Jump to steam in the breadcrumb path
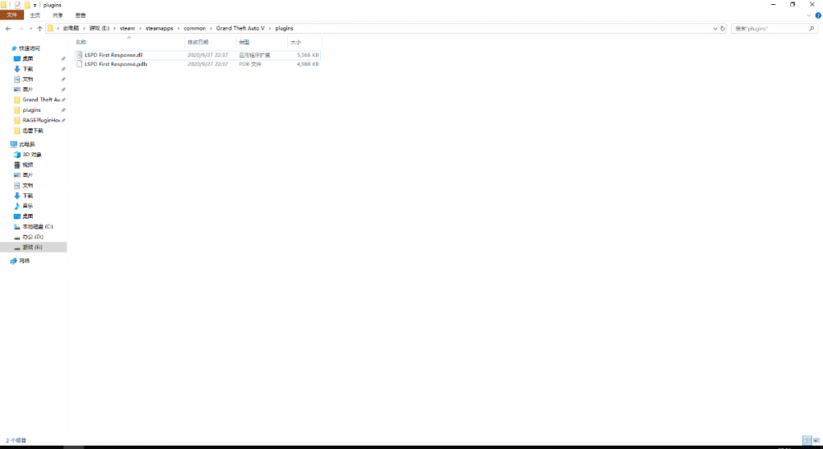Screen dimensions: 823x449 127,28
